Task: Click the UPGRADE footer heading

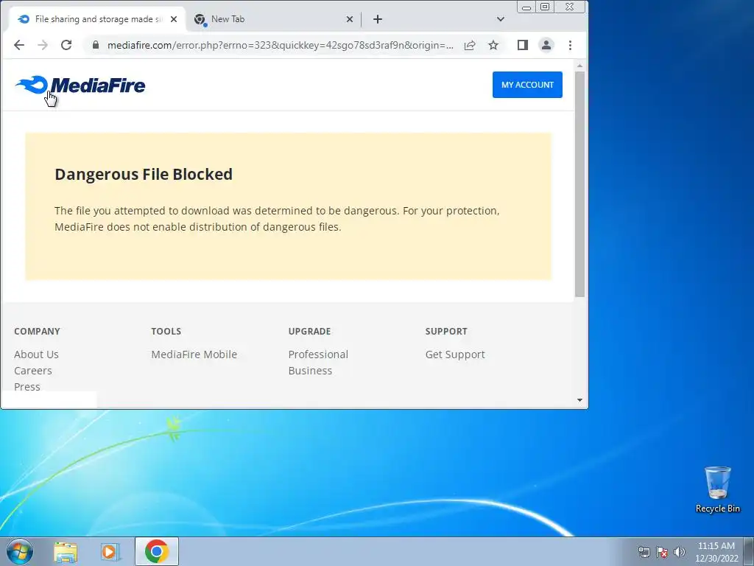Action: pyautogui.click(x=310, y=331)
